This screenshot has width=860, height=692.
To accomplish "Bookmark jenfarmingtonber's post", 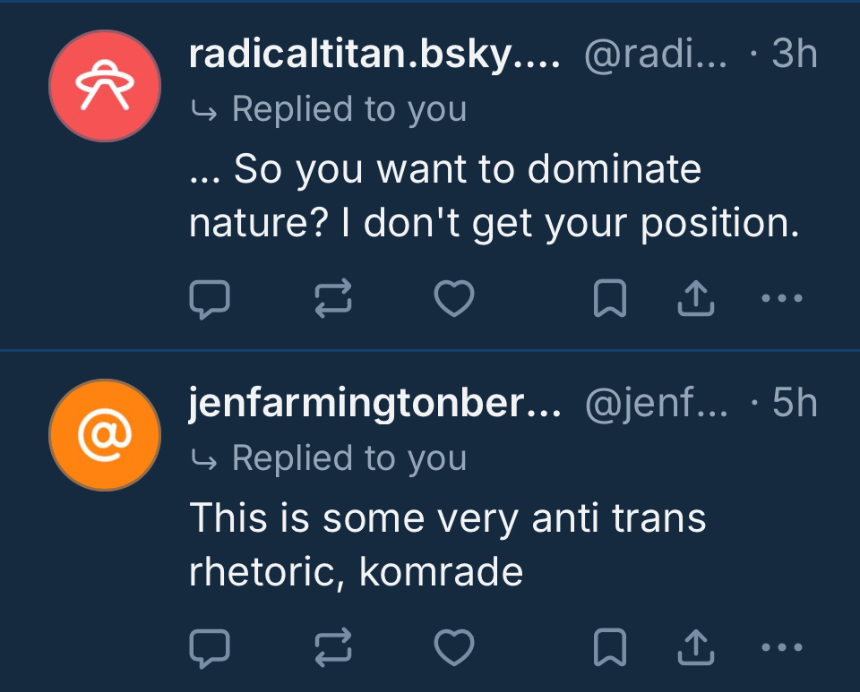I will (610, 648).
